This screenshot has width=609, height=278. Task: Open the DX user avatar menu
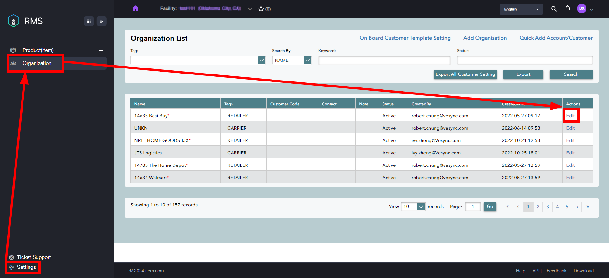coord(582,9)
